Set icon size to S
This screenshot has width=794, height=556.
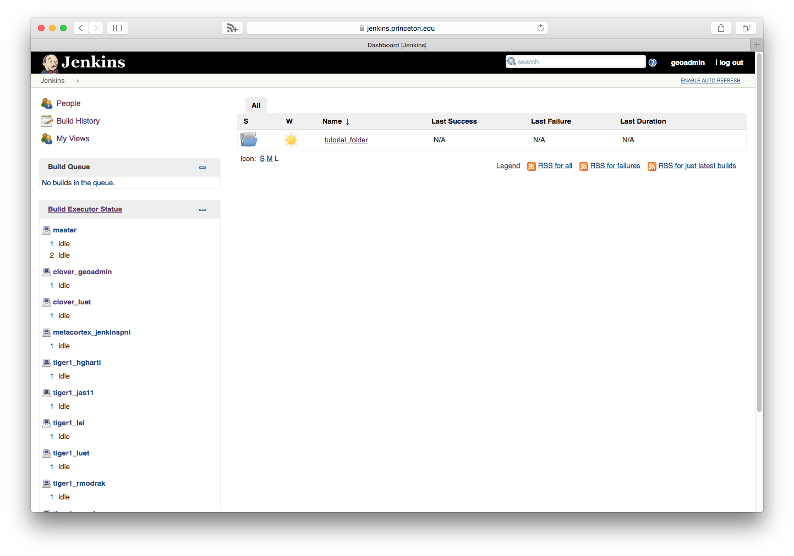point(262,159)
